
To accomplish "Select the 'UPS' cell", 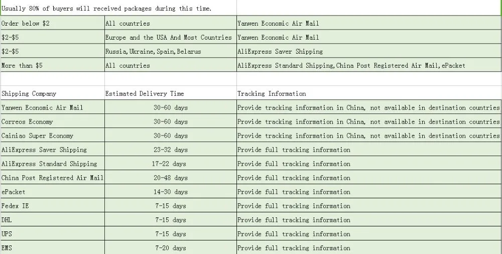I will pyautogui.click(x=53, y=234).
